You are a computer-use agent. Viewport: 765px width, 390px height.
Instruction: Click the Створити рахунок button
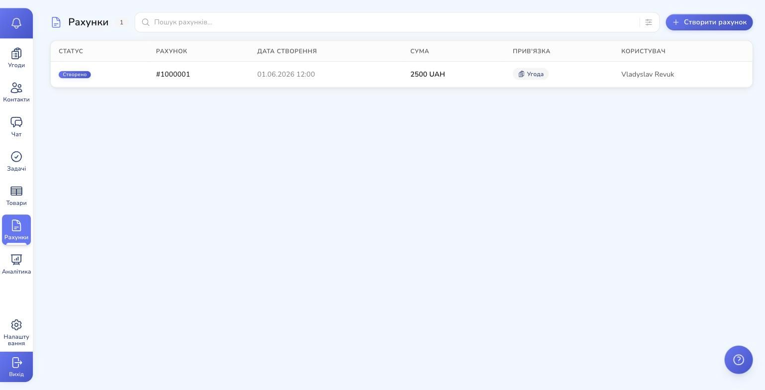[x=709, y=22]
